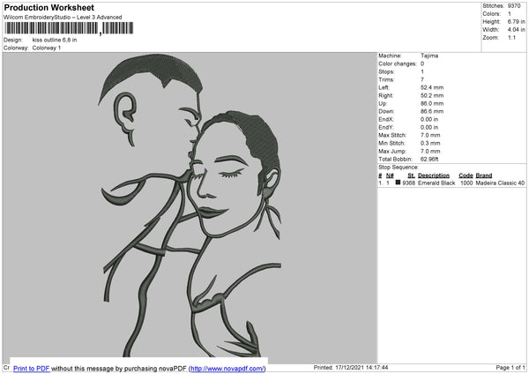Select the "Colorway 1" value

point(47,48)
